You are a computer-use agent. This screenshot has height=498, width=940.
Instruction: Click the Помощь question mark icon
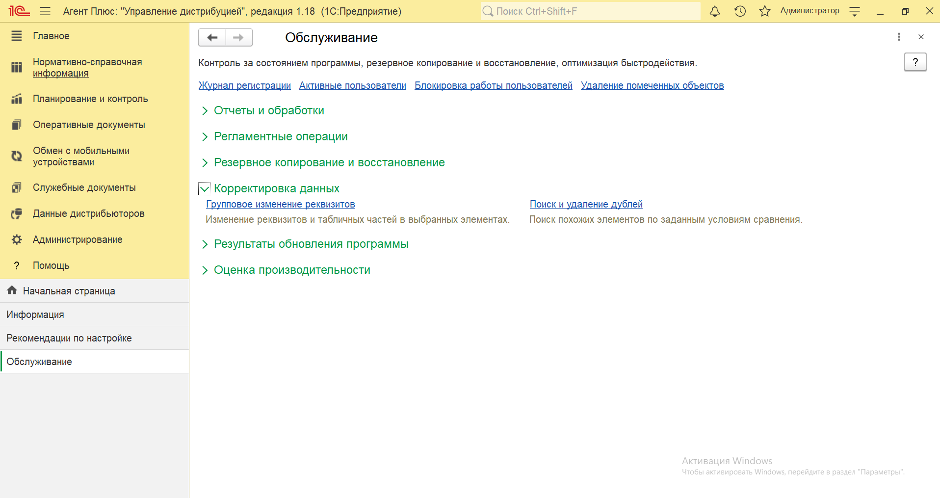pyautogui.click(x=17, y=265)
